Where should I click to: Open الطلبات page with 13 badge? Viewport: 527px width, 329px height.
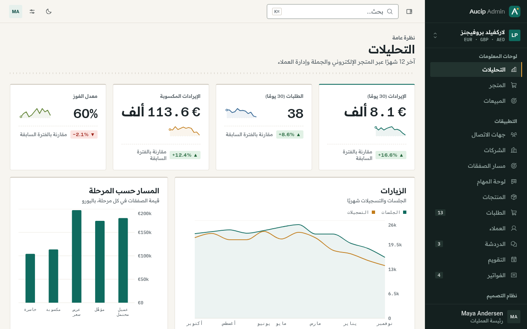[x=476, y=213]
